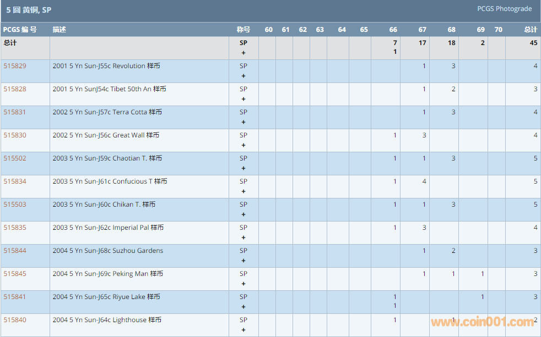Click coin number 515831 link
The image size is (541, 337).
tap(15, 112)
